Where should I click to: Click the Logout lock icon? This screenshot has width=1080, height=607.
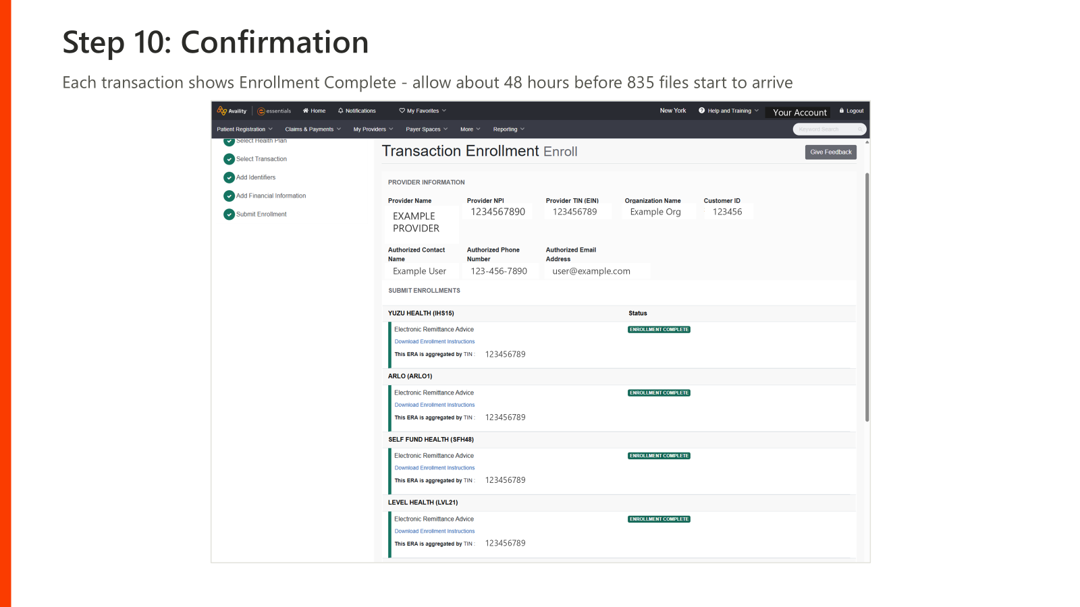(842, 111)
